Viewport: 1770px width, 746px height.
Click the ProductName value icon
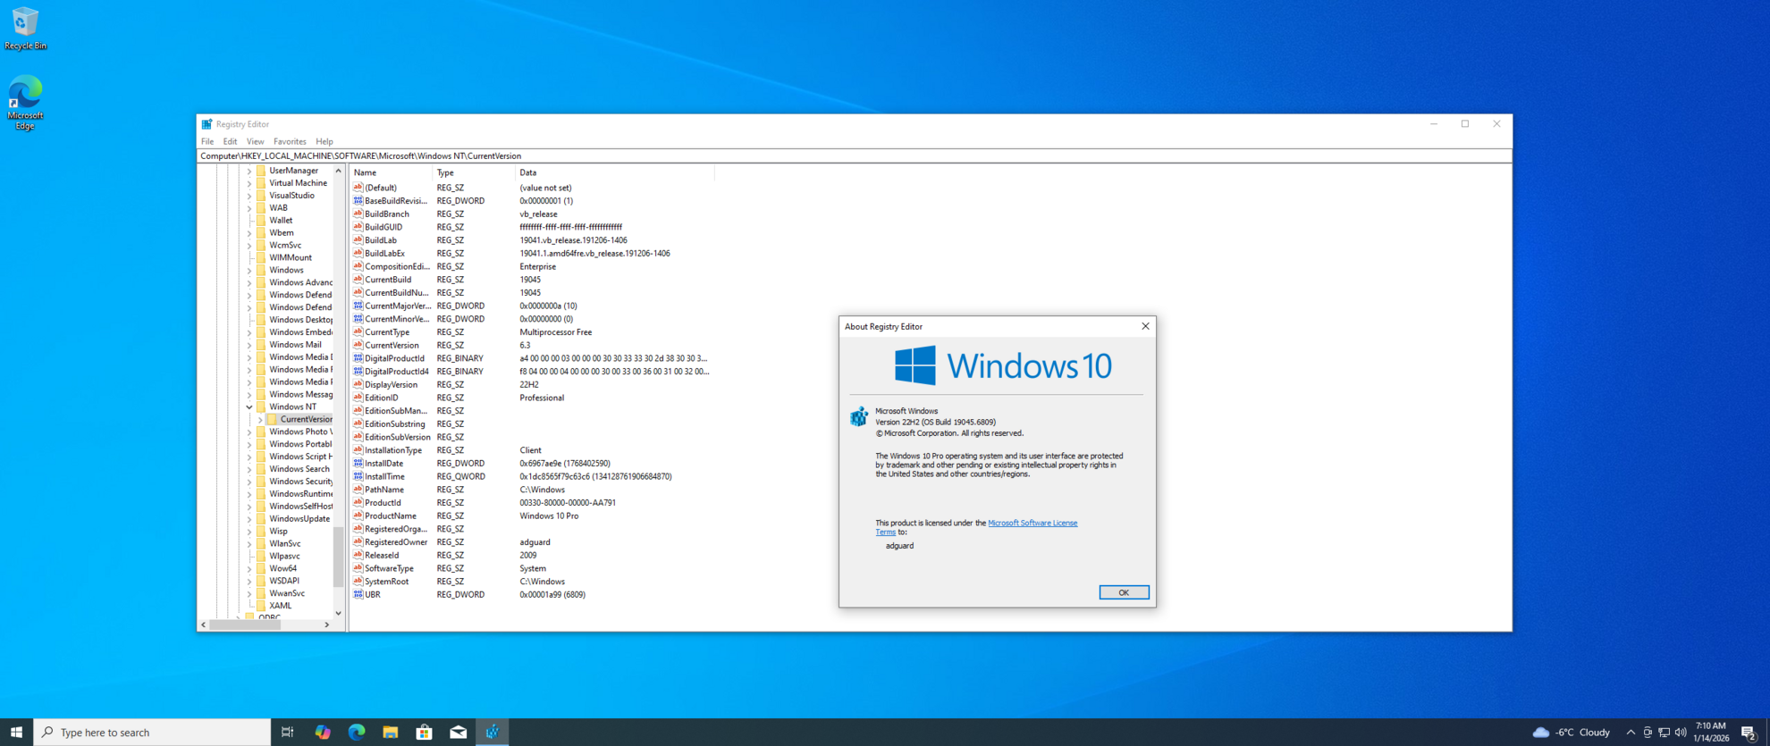pos(358,515)
